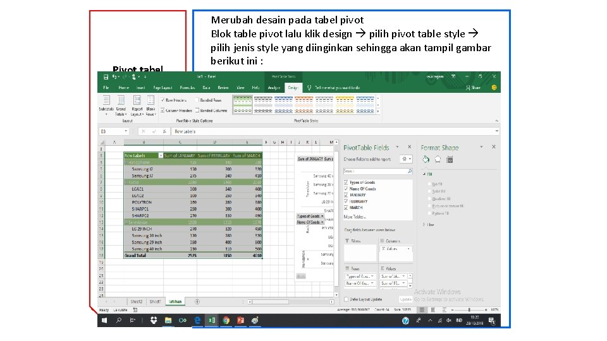Uncheck the Name Of Goods field
Viewport: 607px width, 341px height.
tap(346, 189)
